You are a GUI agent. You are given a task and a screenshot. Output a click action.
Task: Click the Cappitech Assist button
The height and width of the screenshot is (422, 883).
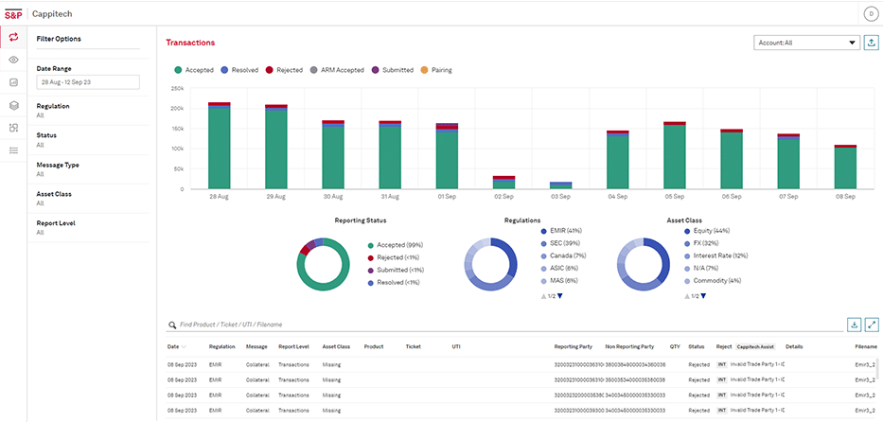coord(756,346)
